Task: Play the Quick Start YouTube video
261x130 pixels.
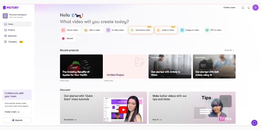Action: (123, 110)
